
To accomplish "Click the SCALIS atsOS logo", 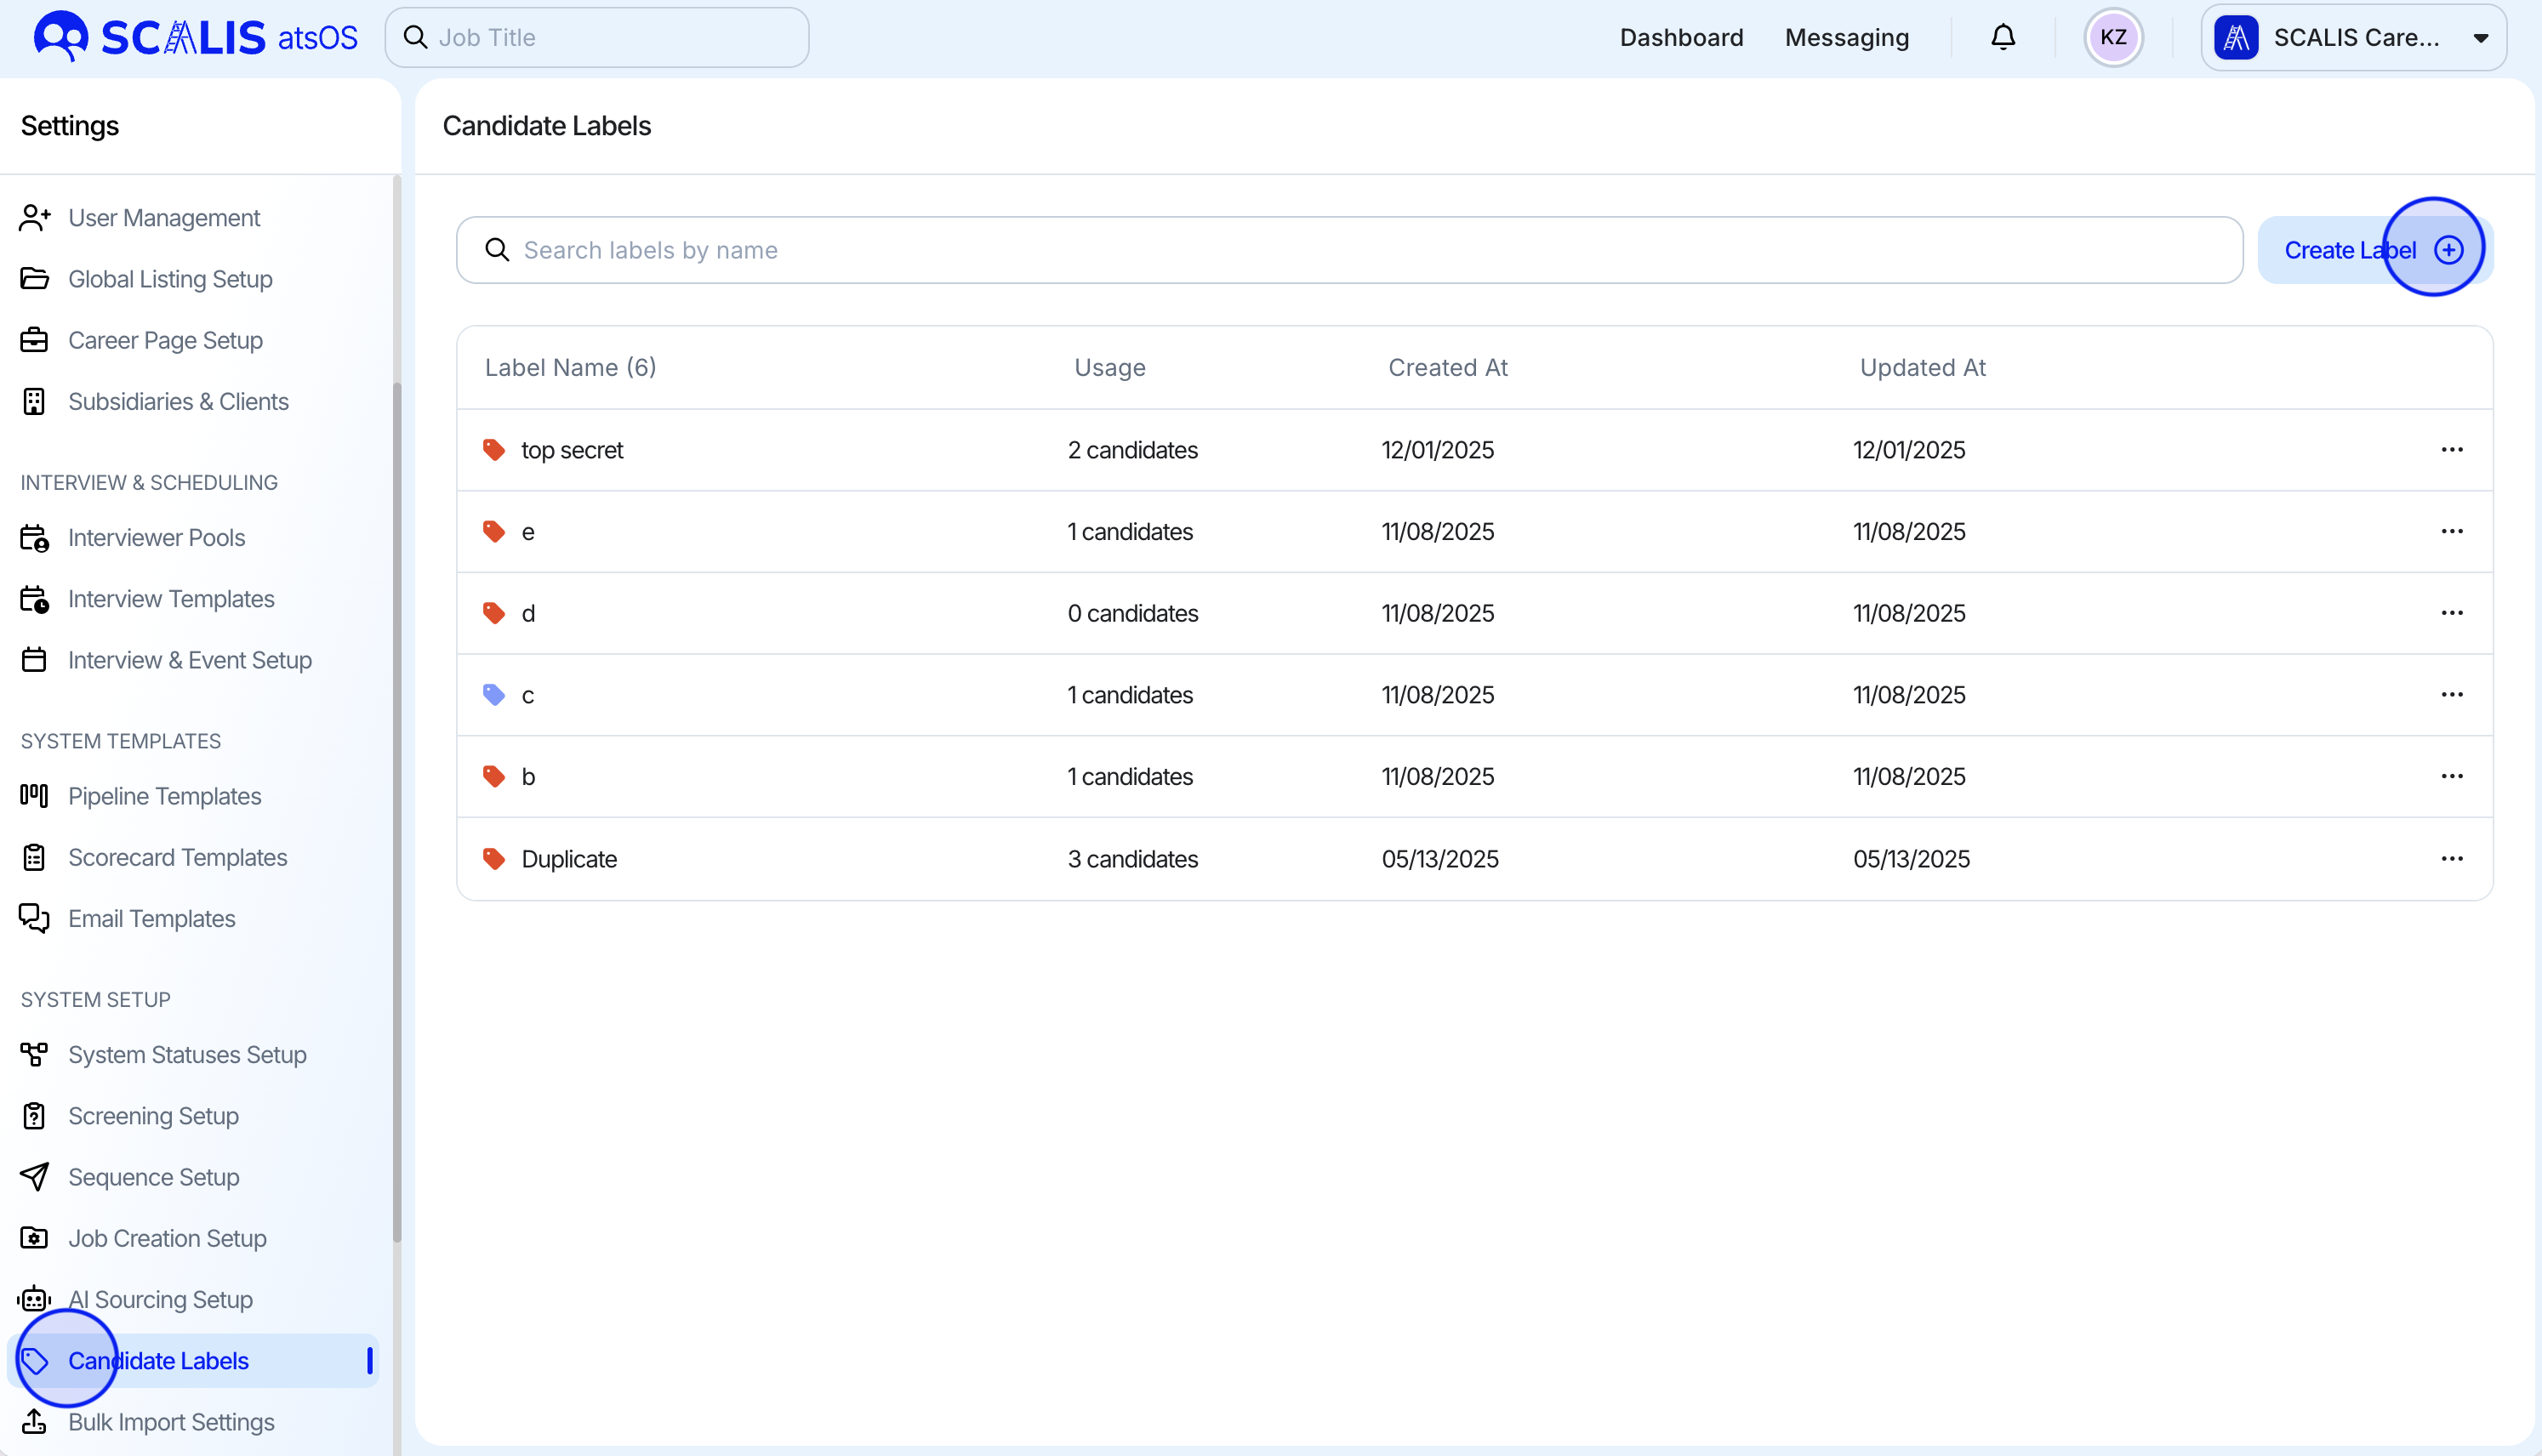I will (x=196, y=38).
